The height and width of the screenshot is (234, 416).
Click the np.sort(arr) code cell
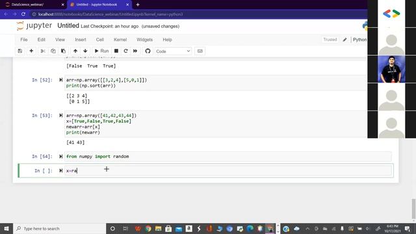click(216, 83)
